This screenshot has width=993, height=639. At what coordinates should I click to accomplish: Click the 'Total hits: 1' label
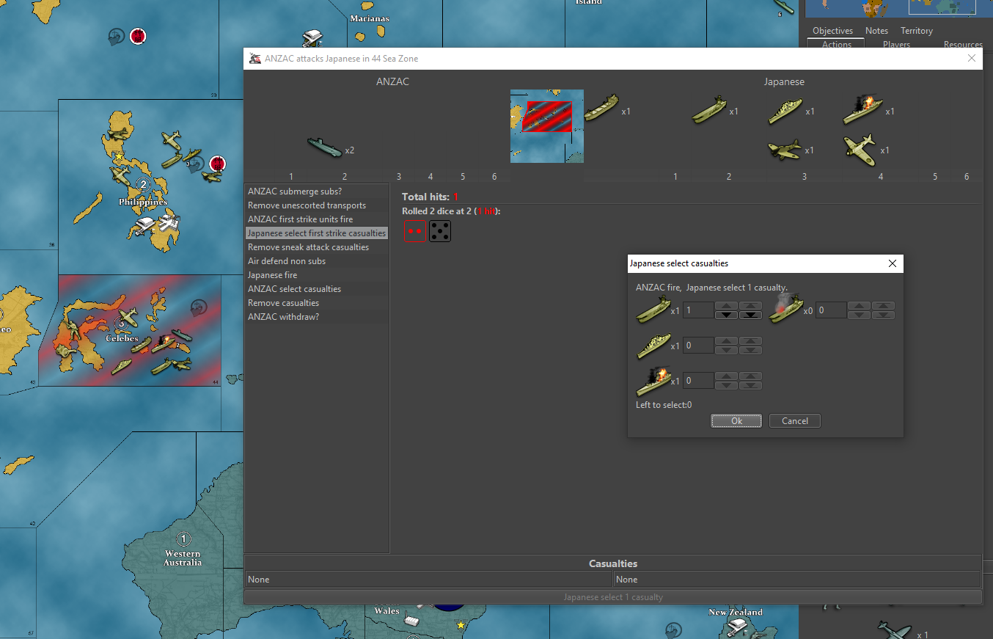coord(430,197)
